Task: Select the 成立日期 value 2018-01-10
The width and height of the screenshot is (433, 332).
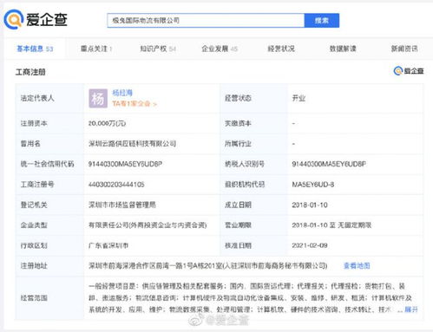Action: pos(310,205)
